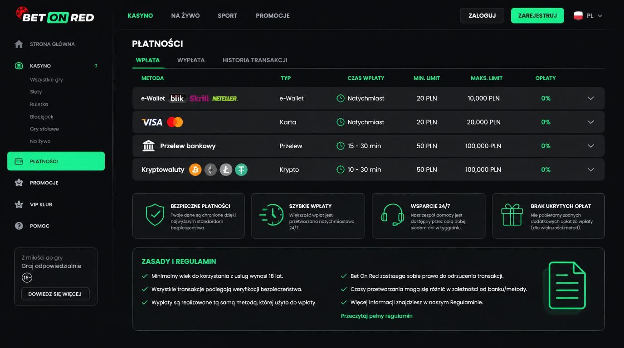The image size is (624, 348).
Task: Click the Mastercard logo
Action: (175, 122)
